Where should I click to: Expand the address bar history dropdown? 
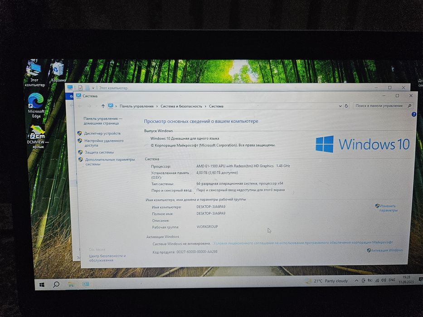(x=340, y=106)
